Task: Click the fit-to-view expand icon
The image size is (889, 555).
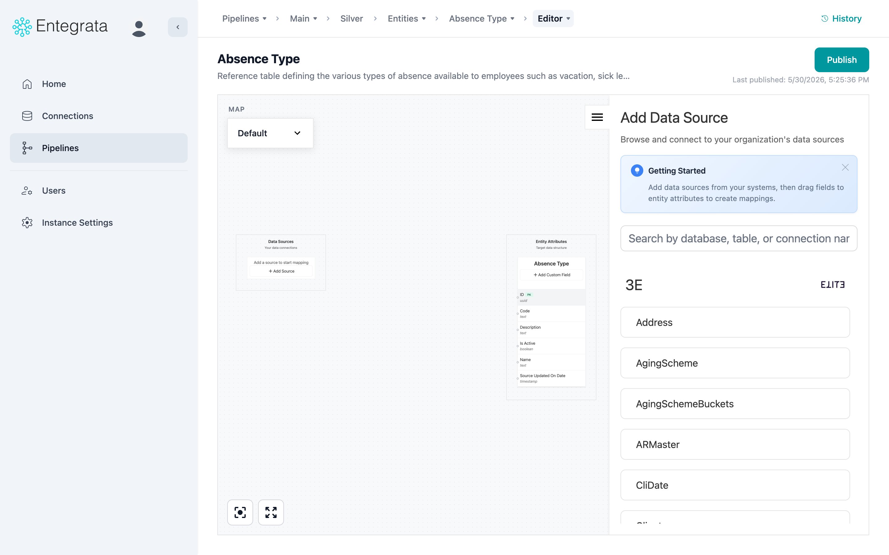Action: pos(271,512)
